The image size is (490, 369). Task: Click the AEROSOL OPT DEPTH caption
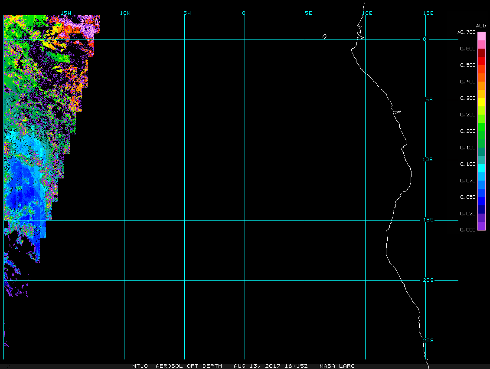click(x=189, y=366)
